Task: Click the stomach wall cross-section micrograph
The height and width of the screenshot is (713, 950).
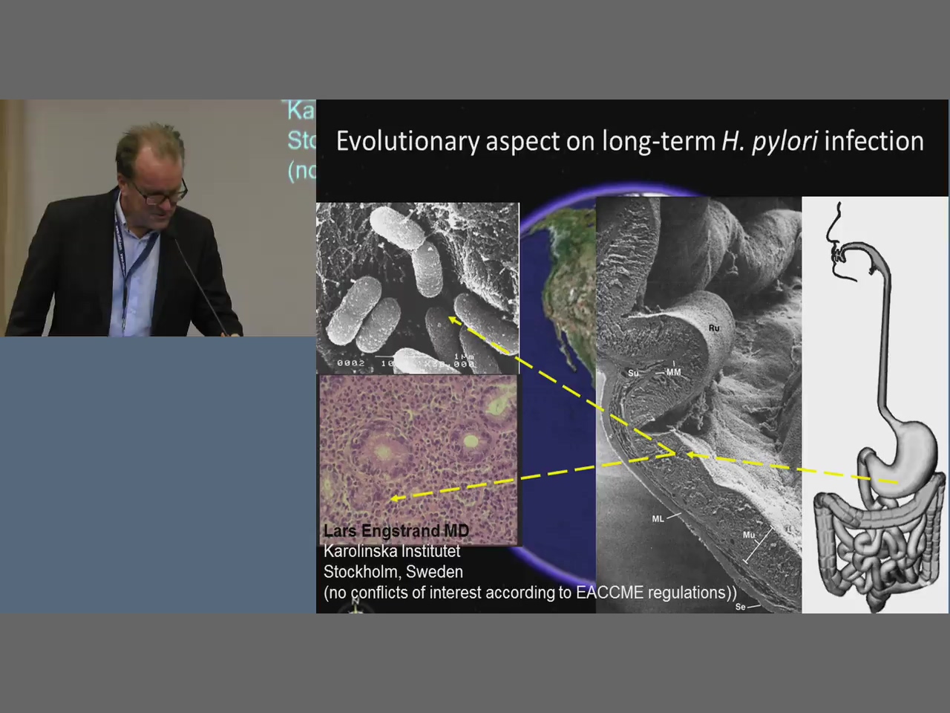Action: coord(698,405)
